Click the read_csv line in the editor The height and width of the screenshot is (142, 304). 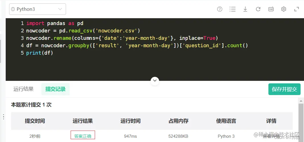coord(83,31)
